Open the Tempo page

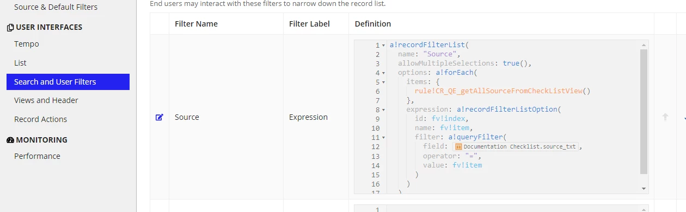[x=27, y=44]
